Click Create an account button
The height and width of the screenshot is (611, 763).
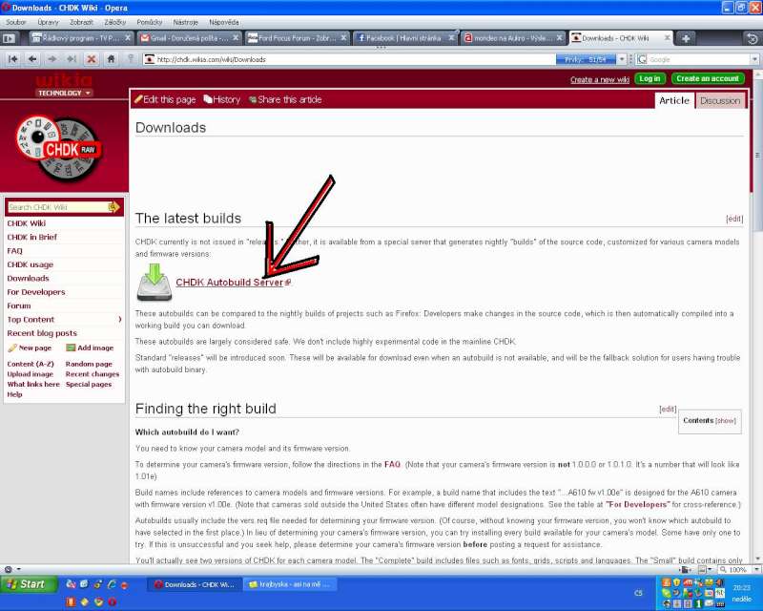707,78
